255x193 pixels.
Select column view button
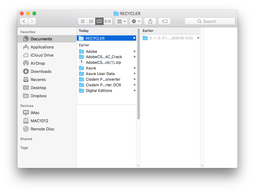click(99, 21)
